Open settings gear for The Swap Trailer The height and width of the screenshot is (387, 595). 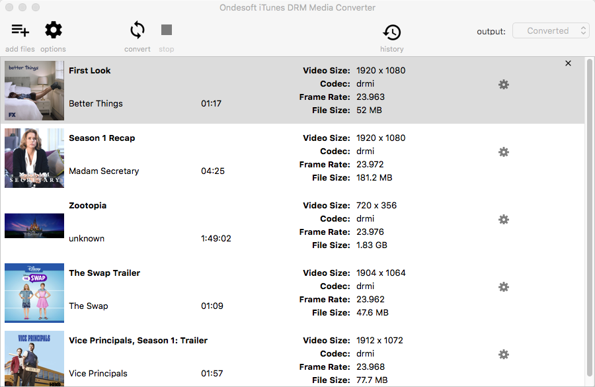pyautogui.click(x=504, y=286)
